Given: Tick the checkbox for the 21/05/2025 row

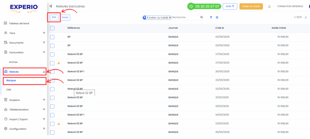Looking at the screenshot, I should pos(52,98).
